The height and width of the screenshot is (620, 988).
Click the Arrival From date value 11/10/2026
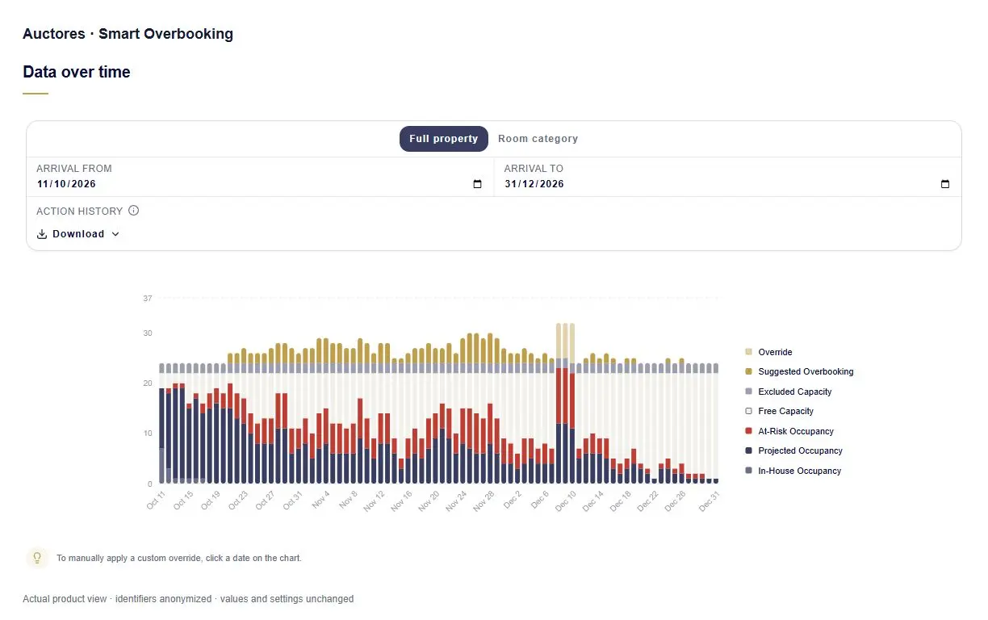66,184
